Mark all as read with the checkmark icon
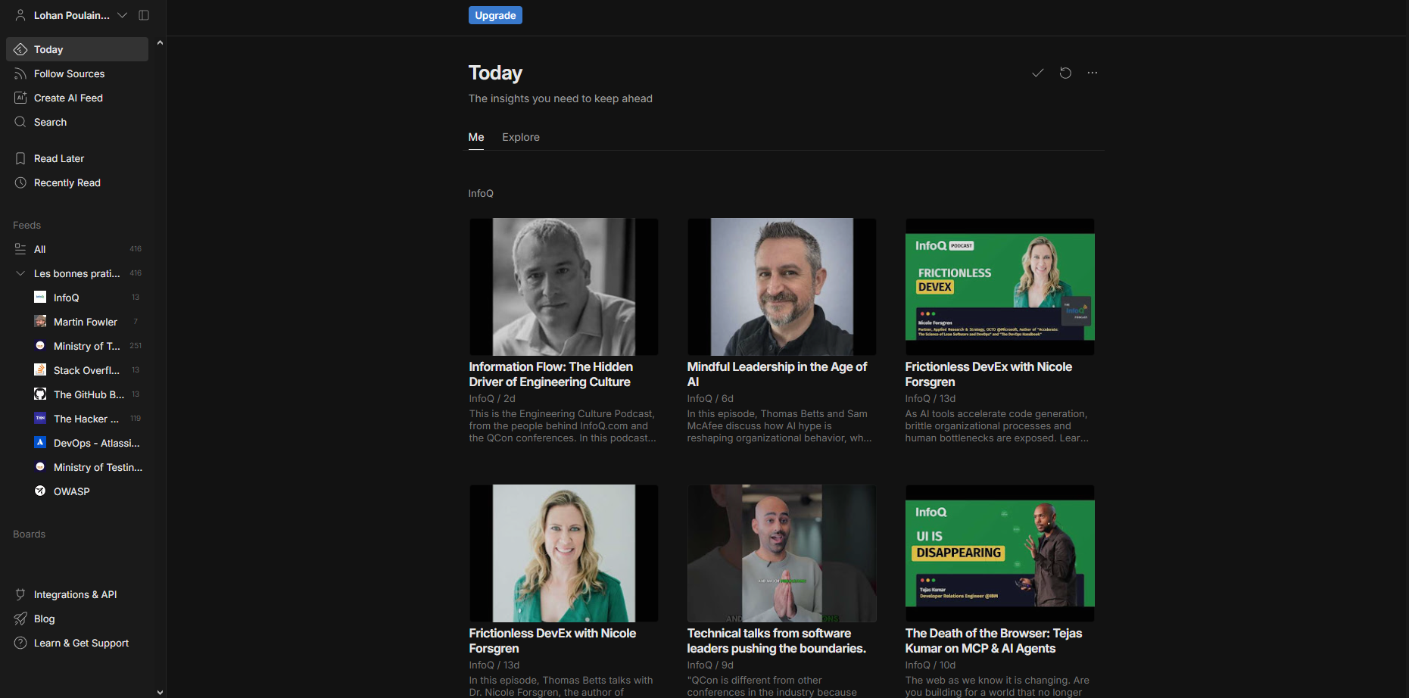This screenshot has width=1409, height=698. click(1037, 73)
